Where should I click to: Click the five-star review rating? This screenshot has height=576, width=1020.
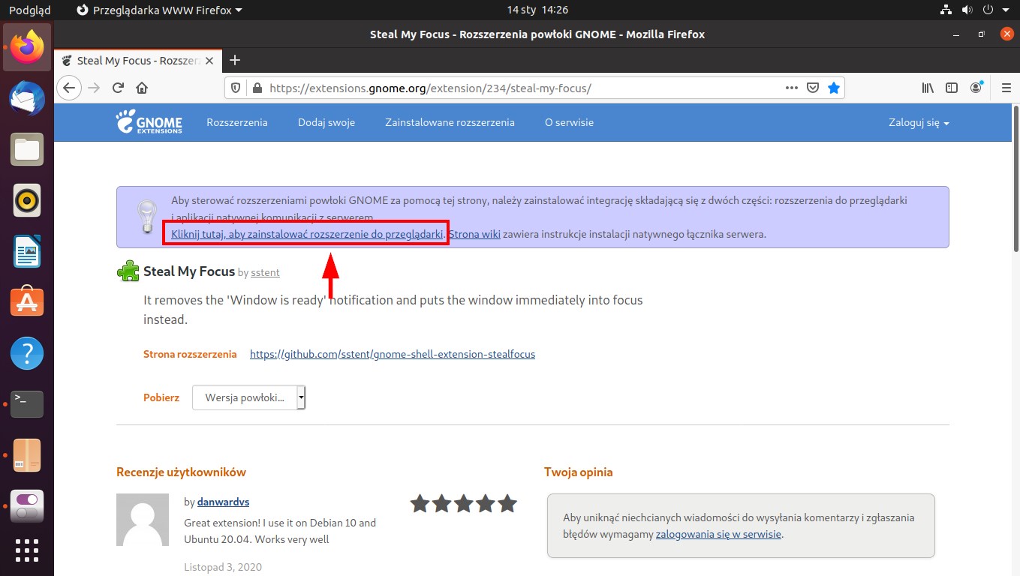coord(464,503)
